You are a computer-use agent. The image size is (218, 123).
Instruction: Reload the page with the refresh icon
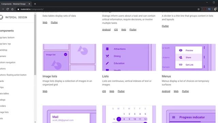point(7,9)
